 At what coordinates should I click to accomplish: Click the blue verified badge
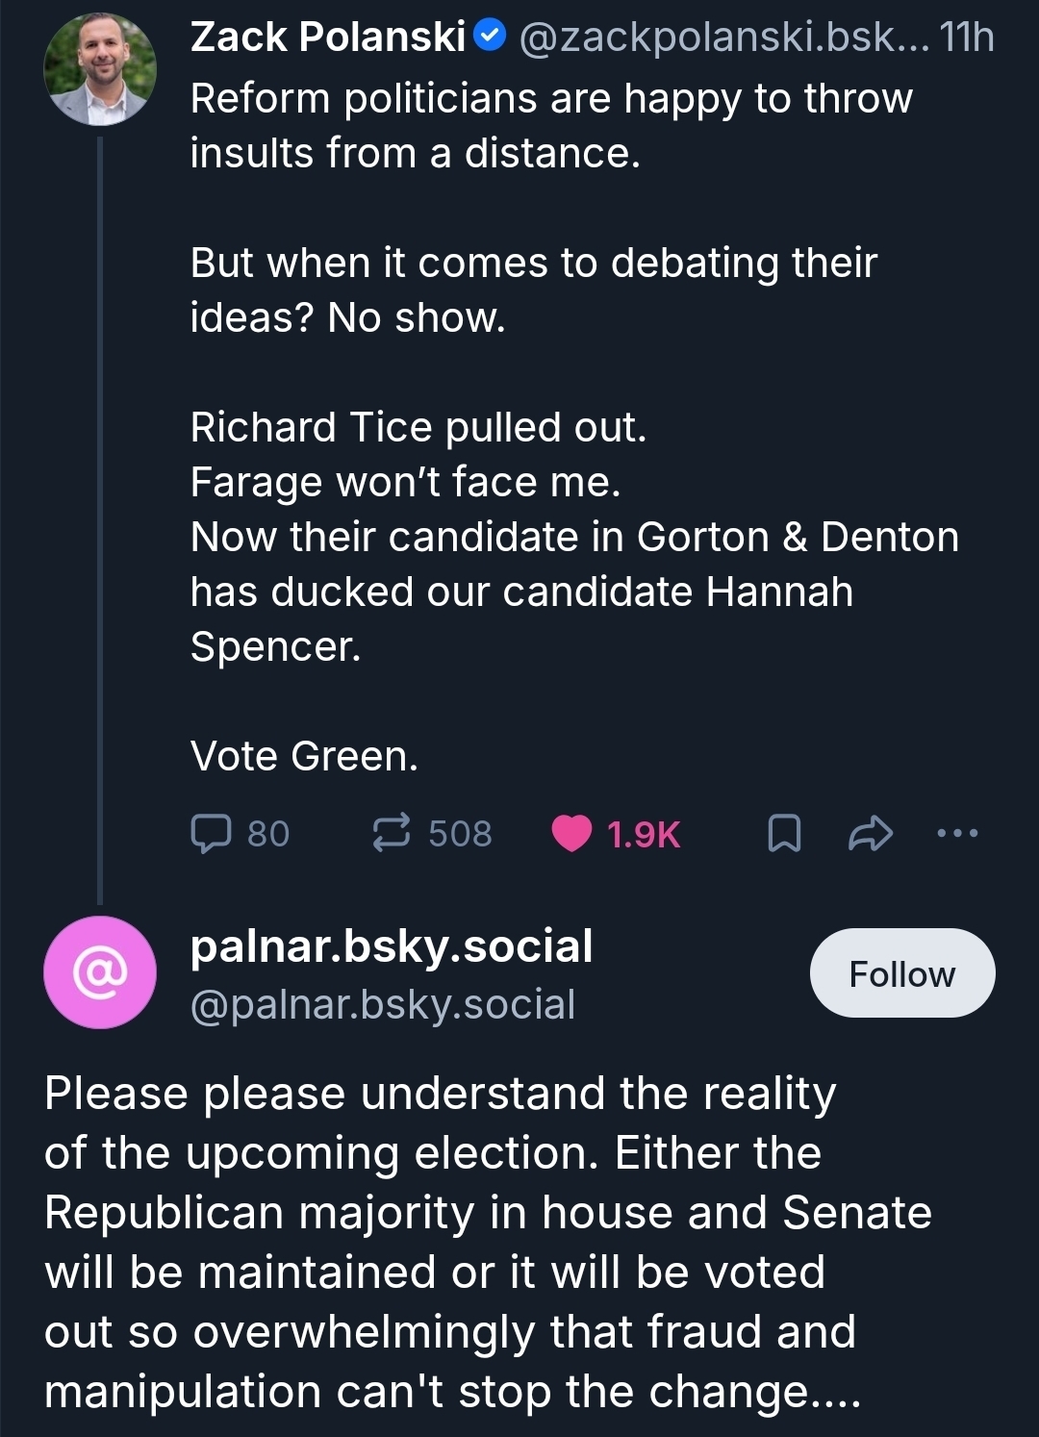[491, 38]
